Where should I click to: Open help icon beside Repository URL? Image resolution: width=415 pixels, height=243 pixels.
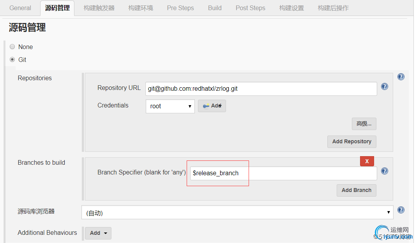click(384, 86)
